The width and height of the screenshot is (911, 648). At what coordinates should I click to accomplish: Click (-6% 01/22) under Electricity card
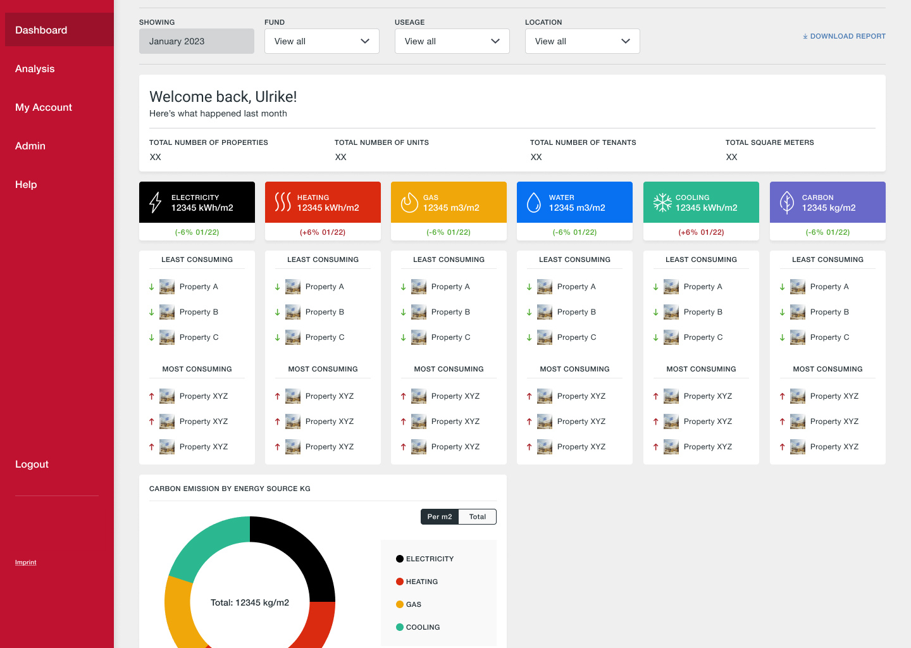click(x=197, y=232)
